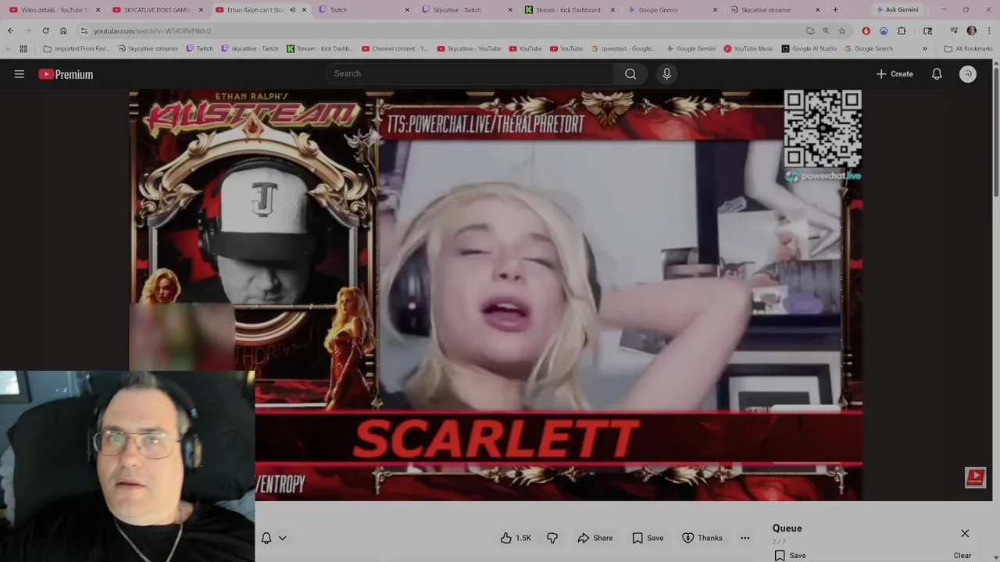Go to the YouTube Premium home logo
The image size is (1000, 562).
(x=66, y=74)
